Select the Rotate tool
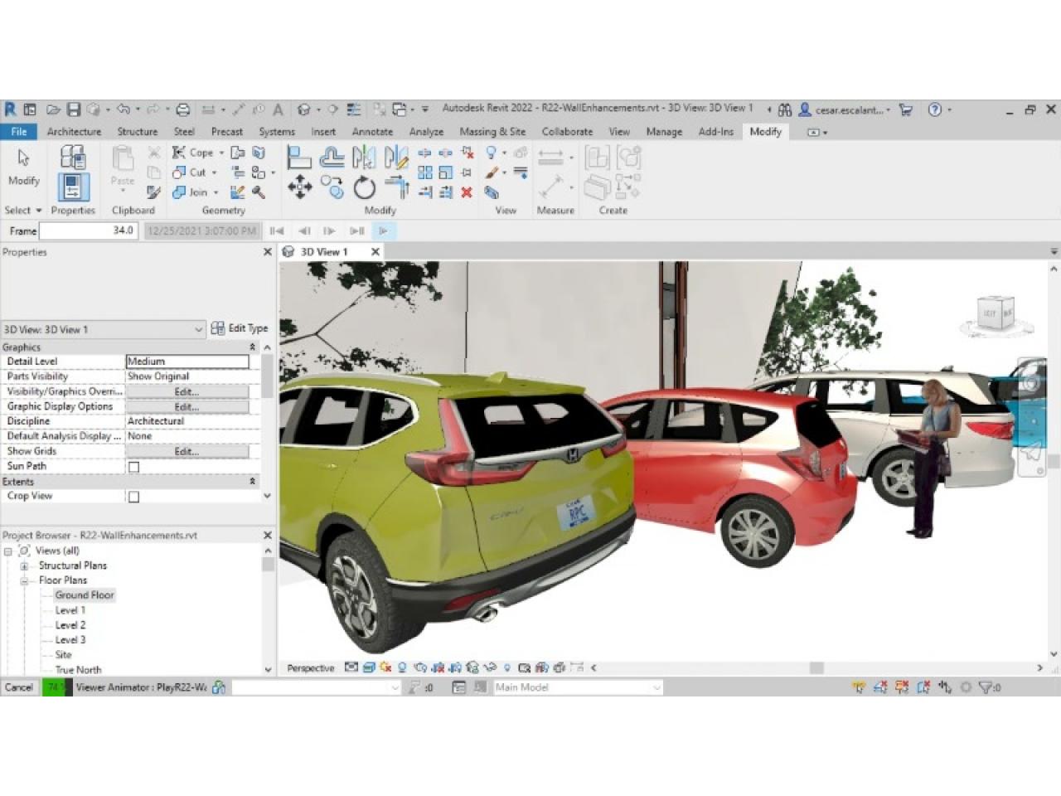This screenshot has width=1061, height=796. click(x=365, y=188)
